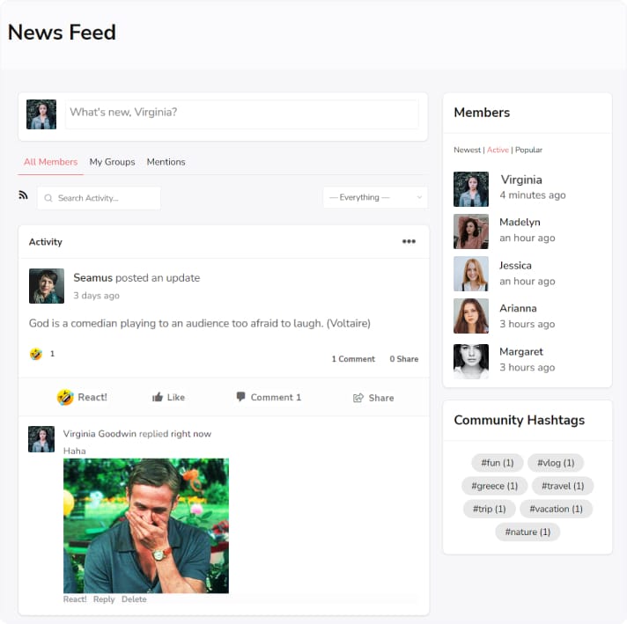Sort members by Newest

pos(467,150)
